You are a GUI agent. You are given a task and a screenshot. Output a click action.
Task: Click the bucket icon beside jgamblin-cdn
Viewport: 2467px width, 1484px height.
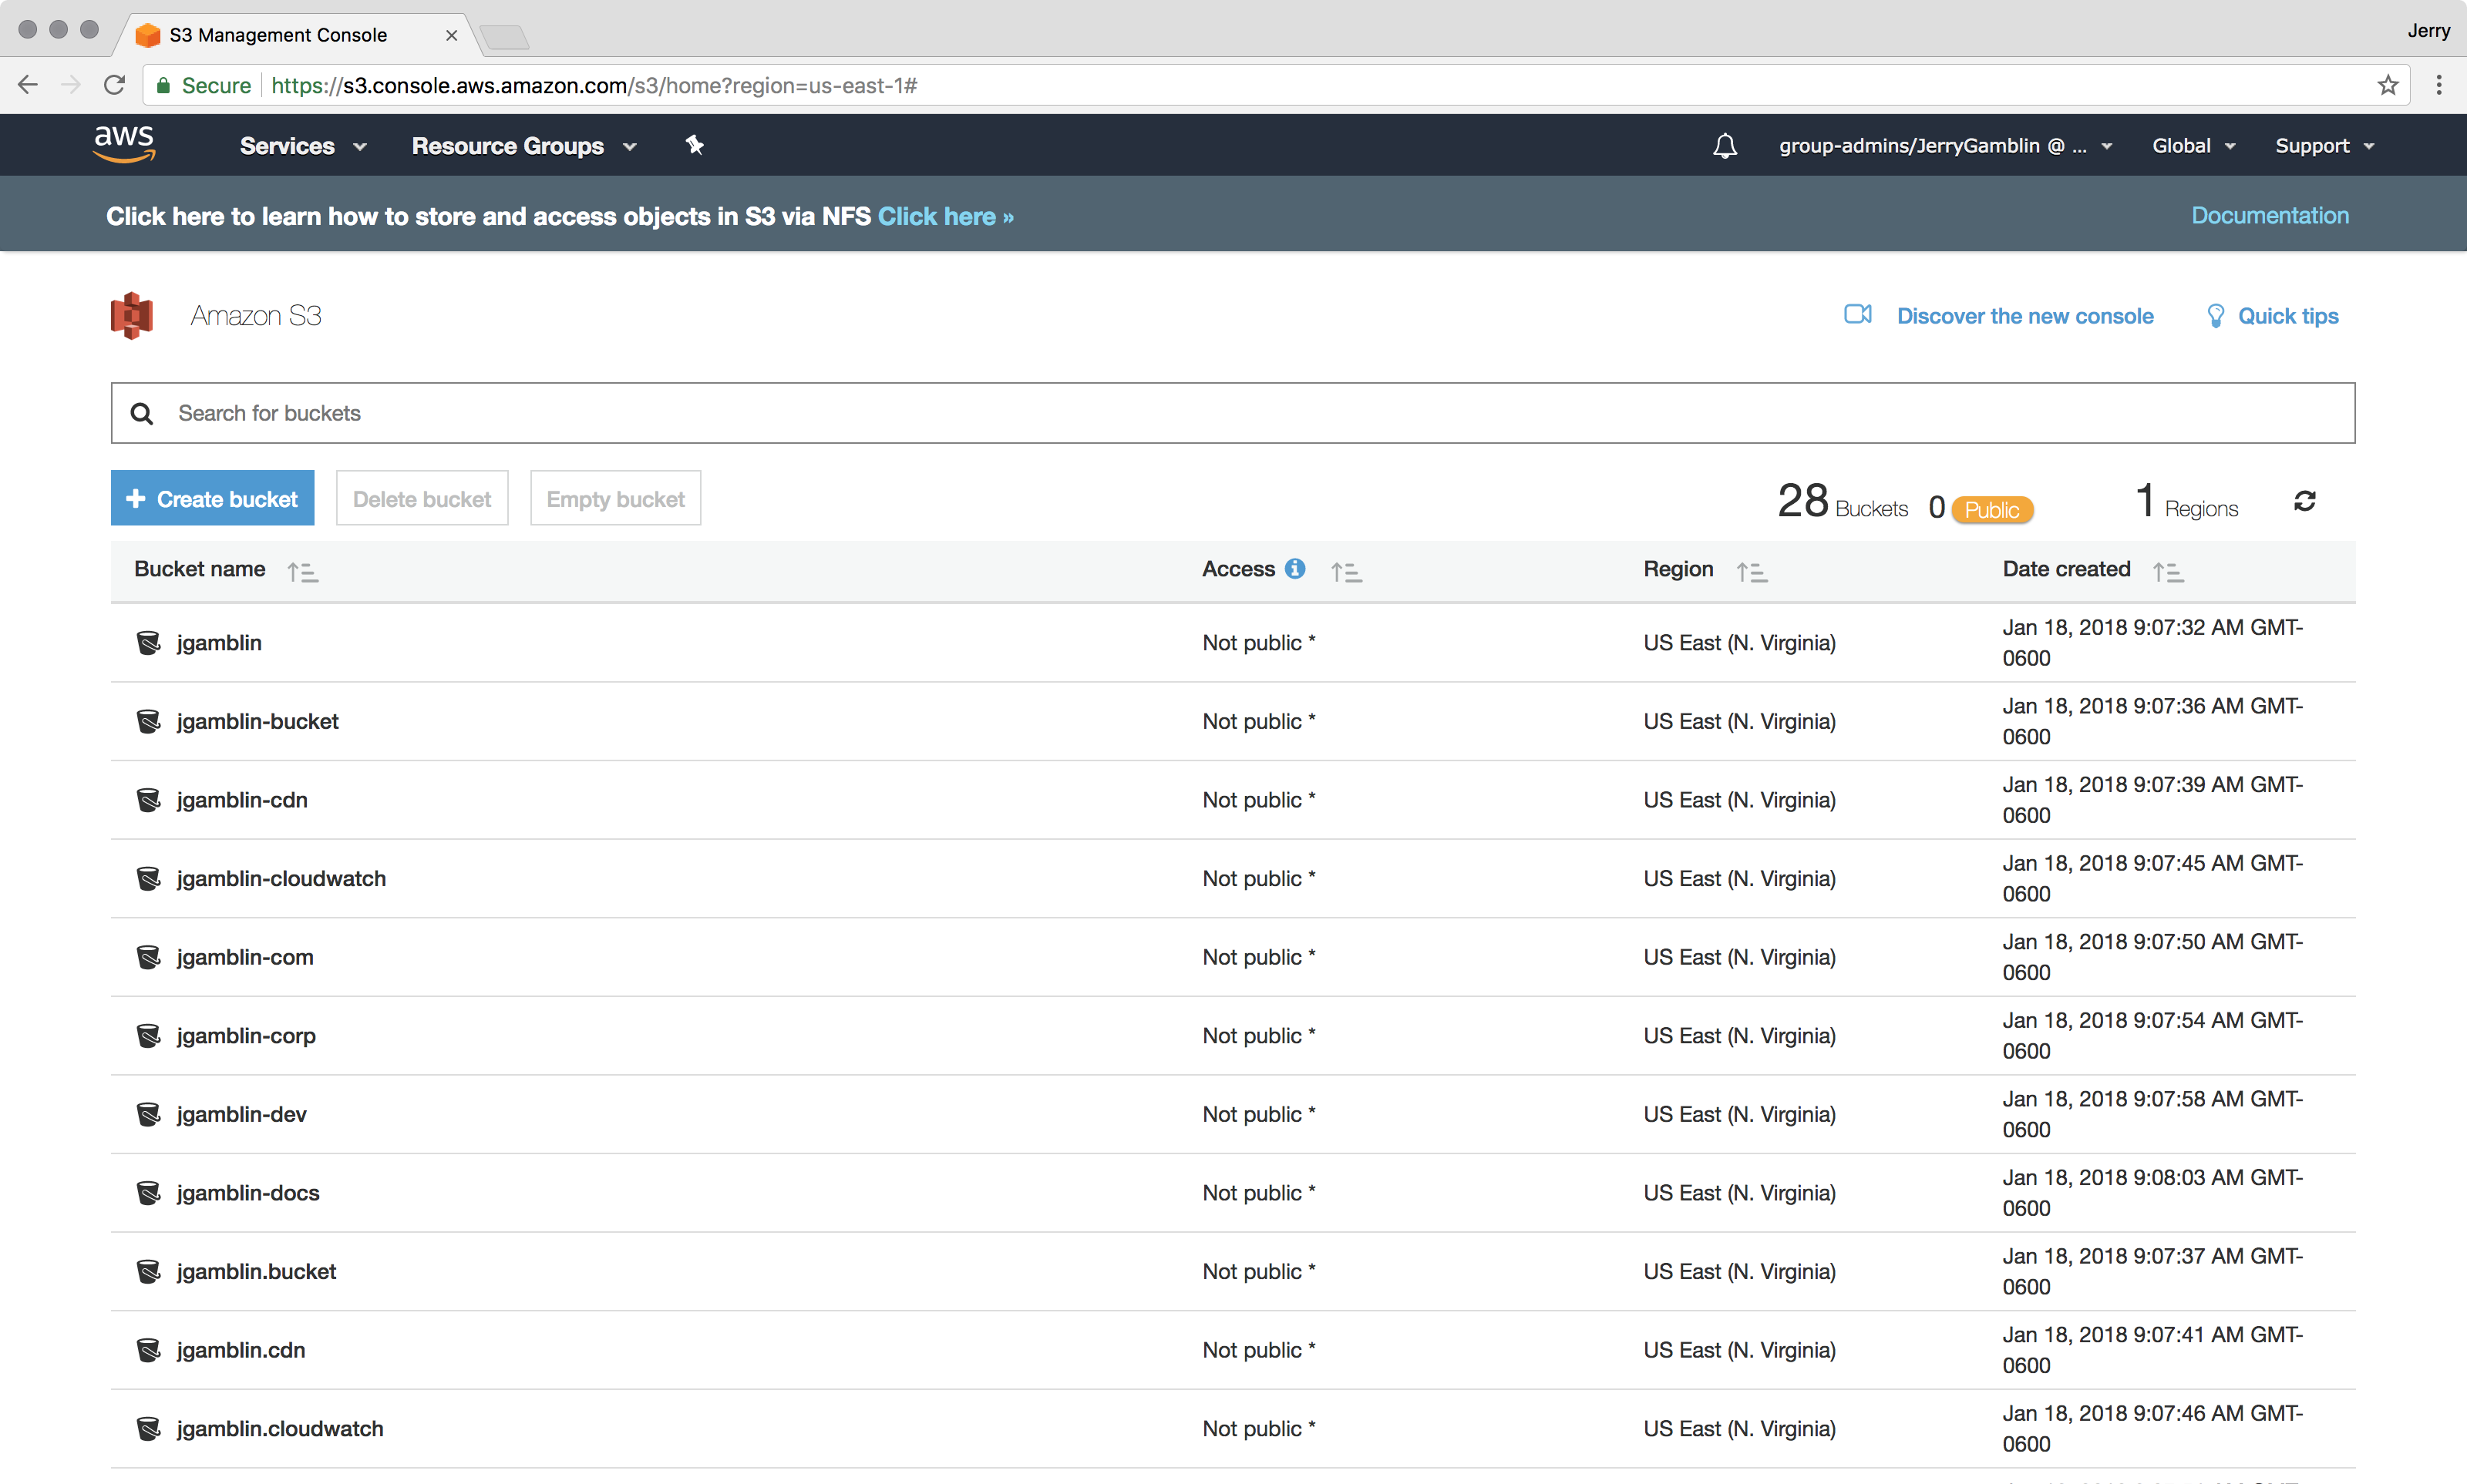[x=148, y=799]
